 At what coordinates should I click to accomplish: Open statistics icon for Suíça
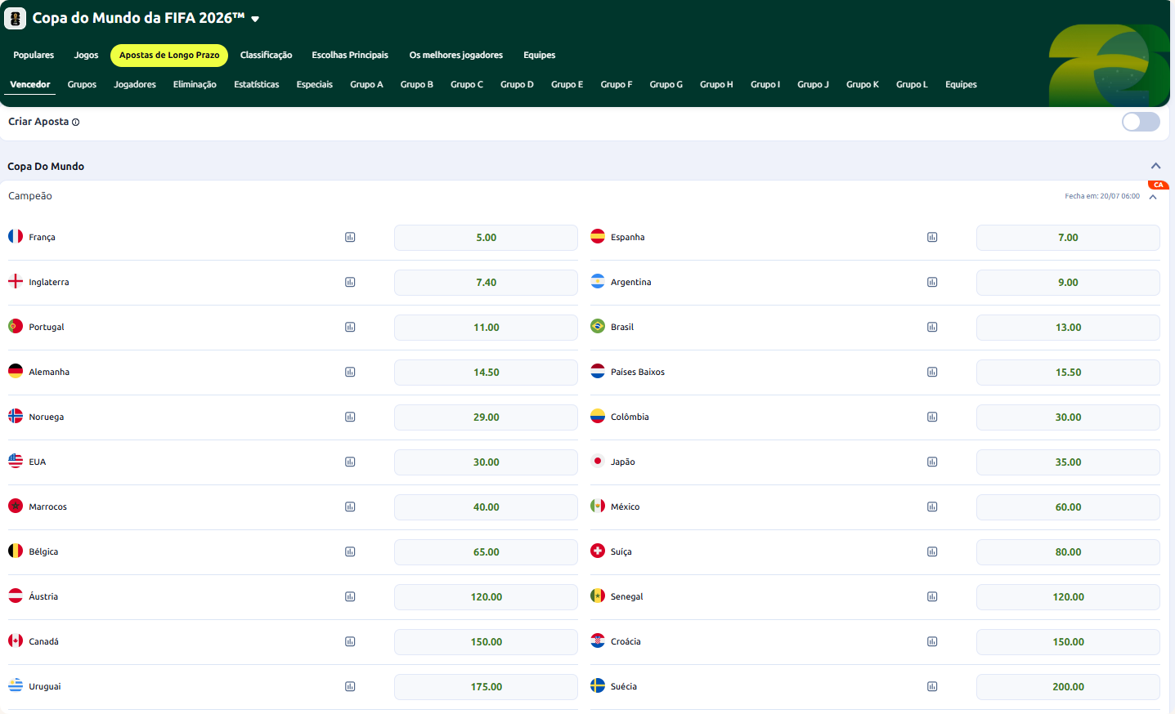(932, 552)
